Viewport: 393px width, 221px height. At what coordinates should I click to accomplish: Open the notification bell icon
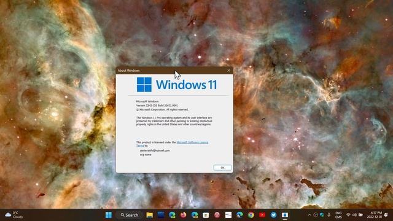point(386,215)
